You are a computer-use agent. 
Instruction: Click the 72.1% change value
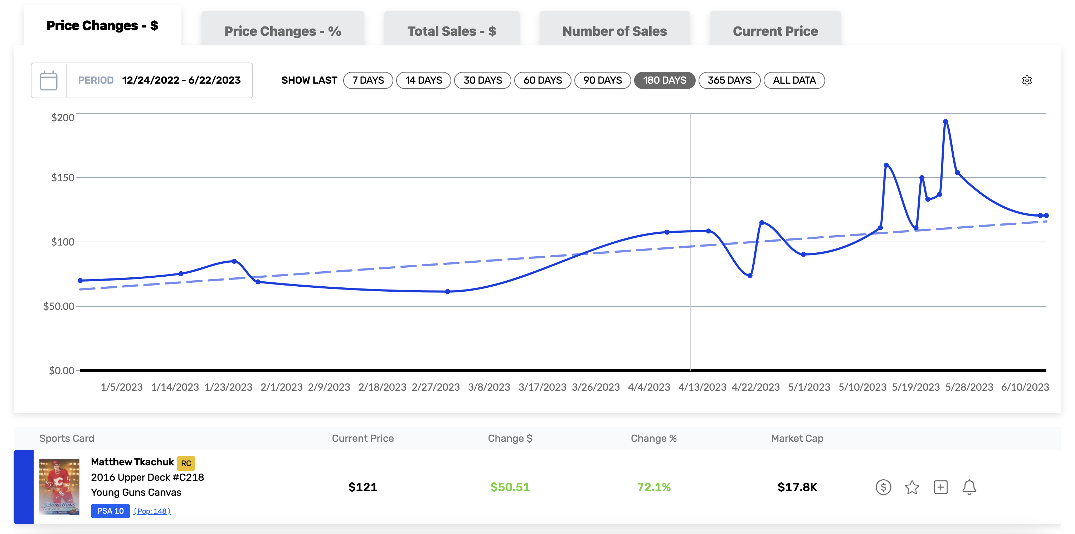tap(653, 487)
